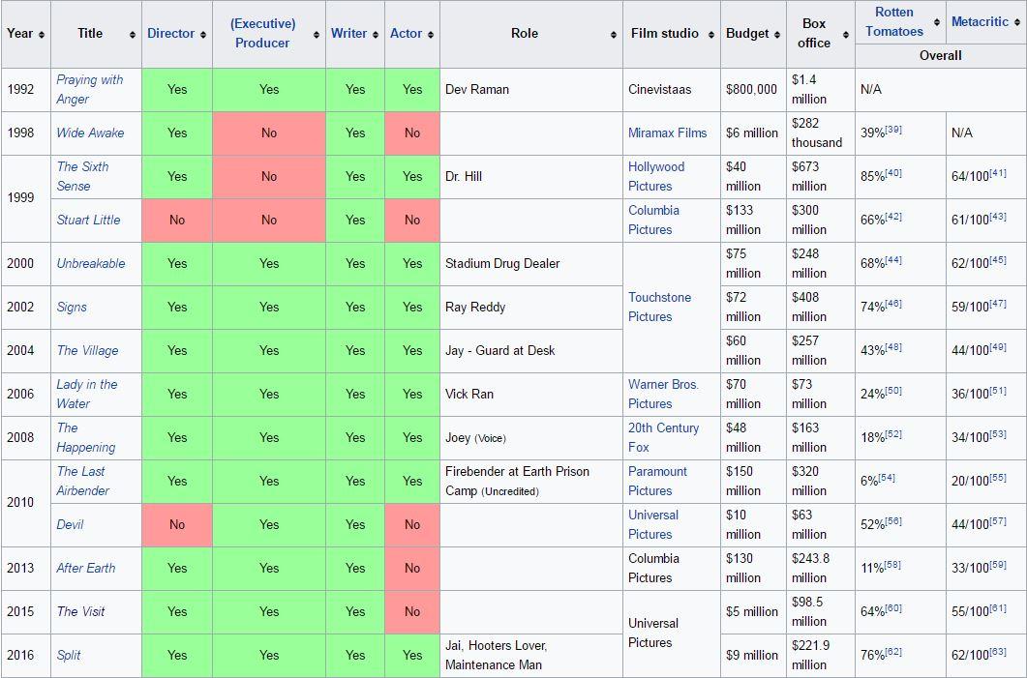Open The Village film link

(87, 351)
